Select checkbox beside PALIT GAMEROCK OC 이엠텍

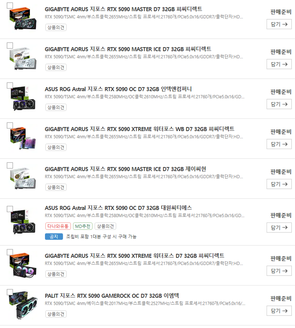10,292
